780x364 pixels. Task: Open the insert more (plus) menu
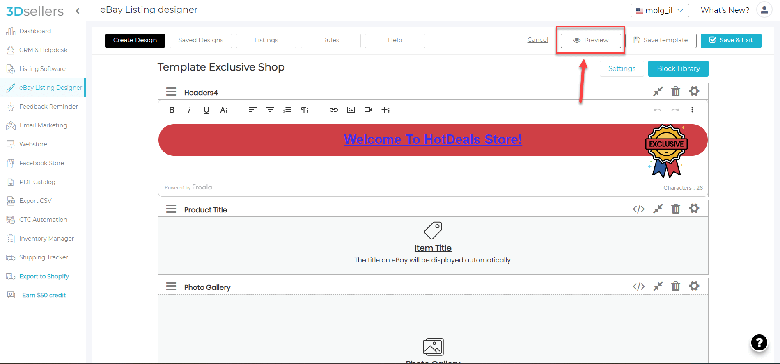(x=385, y=110)
